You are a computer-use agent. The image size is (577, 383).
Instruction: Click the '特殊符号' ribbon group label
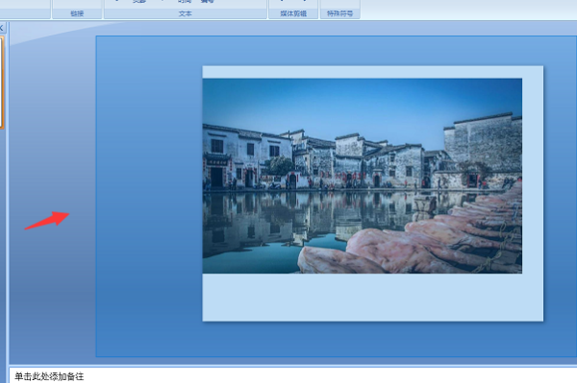(x=340, y=13)
